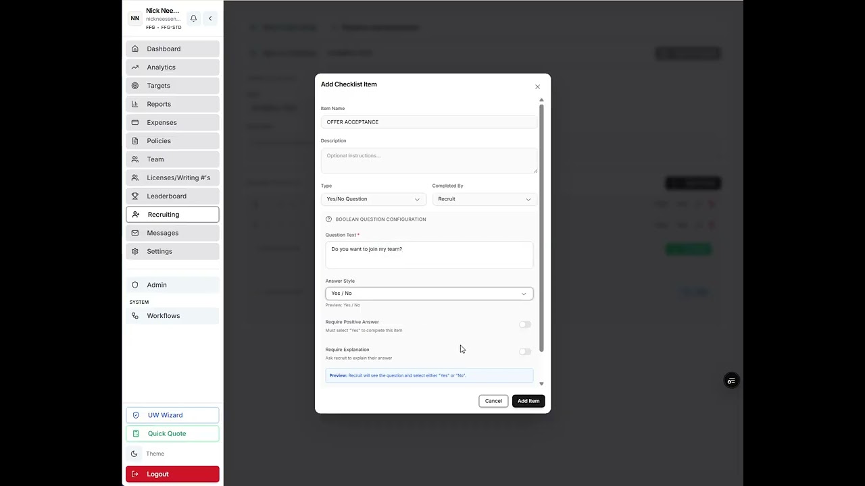This screenshot has height=486, width=865.
Task: Cancel adding the checklist item
Action: pyautogui.click(x=493, y=401)
